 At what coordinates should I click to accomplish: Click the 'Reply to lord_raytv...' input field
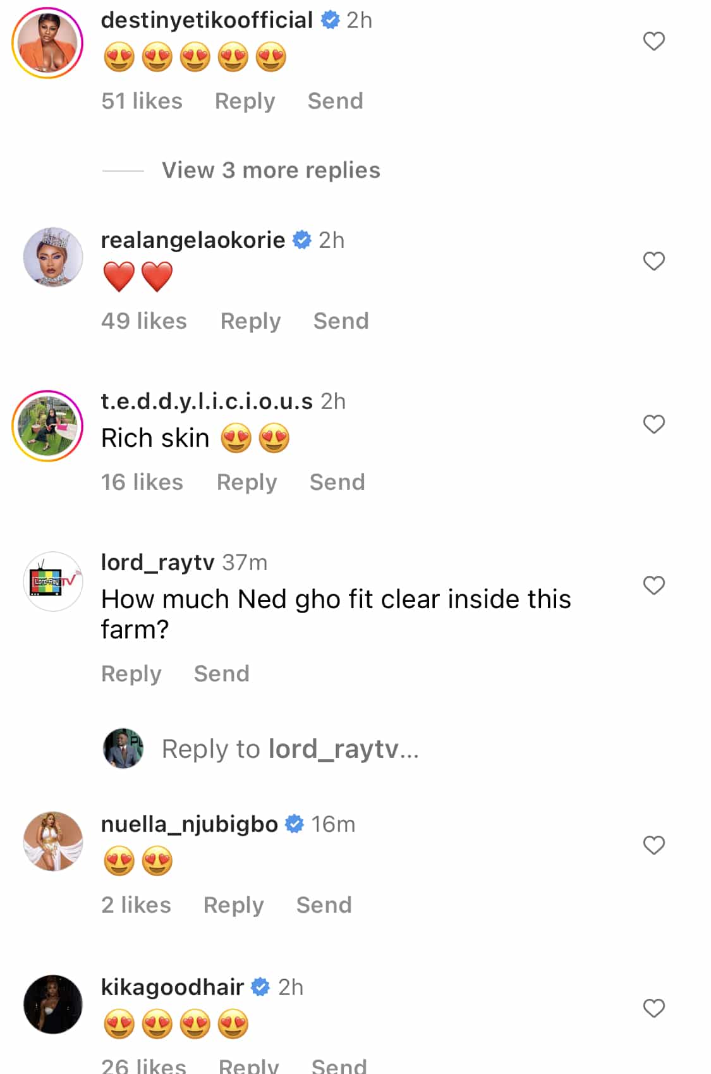point(290,748)
